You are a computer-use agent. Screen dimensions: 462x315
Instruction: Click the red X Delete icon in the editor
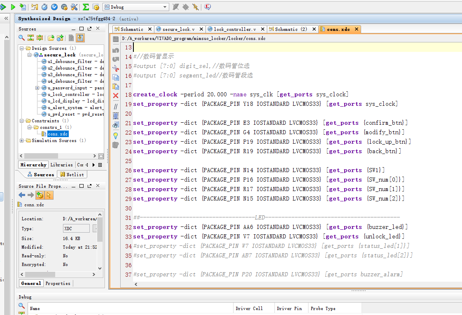point(115,96)
